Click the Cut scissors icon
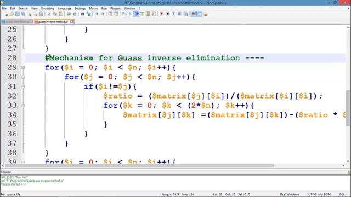The height and width of the screenshot is (197, 351). tap(49, 14)
